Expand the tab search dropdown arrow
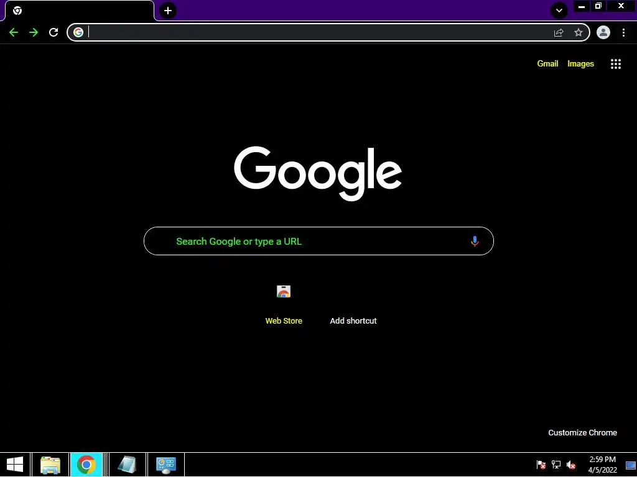The width and height of the screenshot is (637, 477). pos(559,11)
